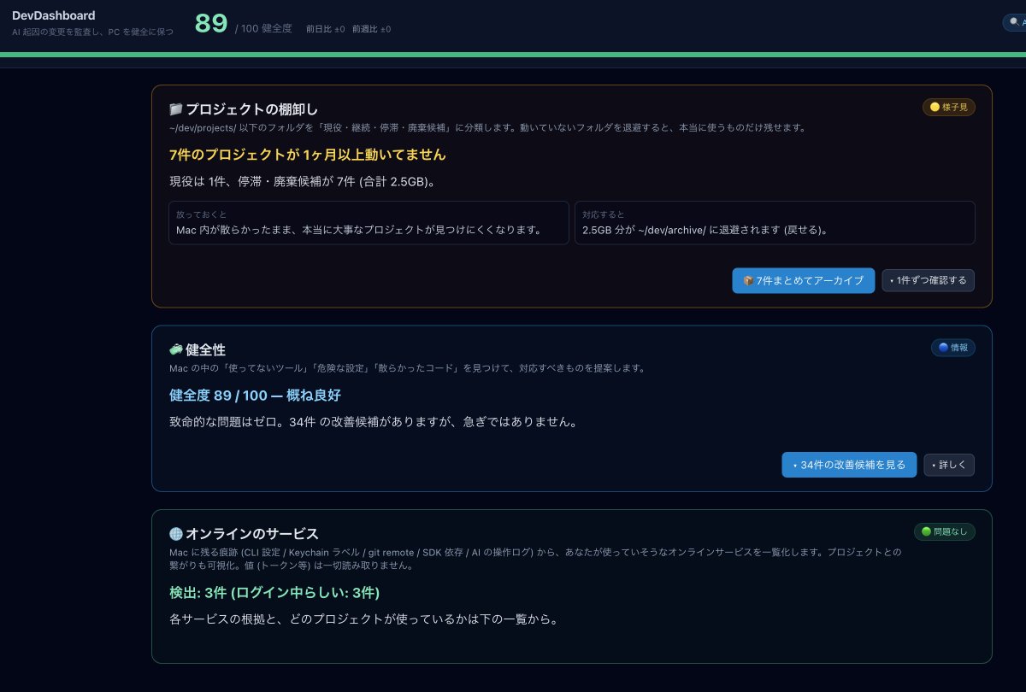Click the 放っておくと information box
Screen dimensions: 1026x692
(x=369, y=222)
